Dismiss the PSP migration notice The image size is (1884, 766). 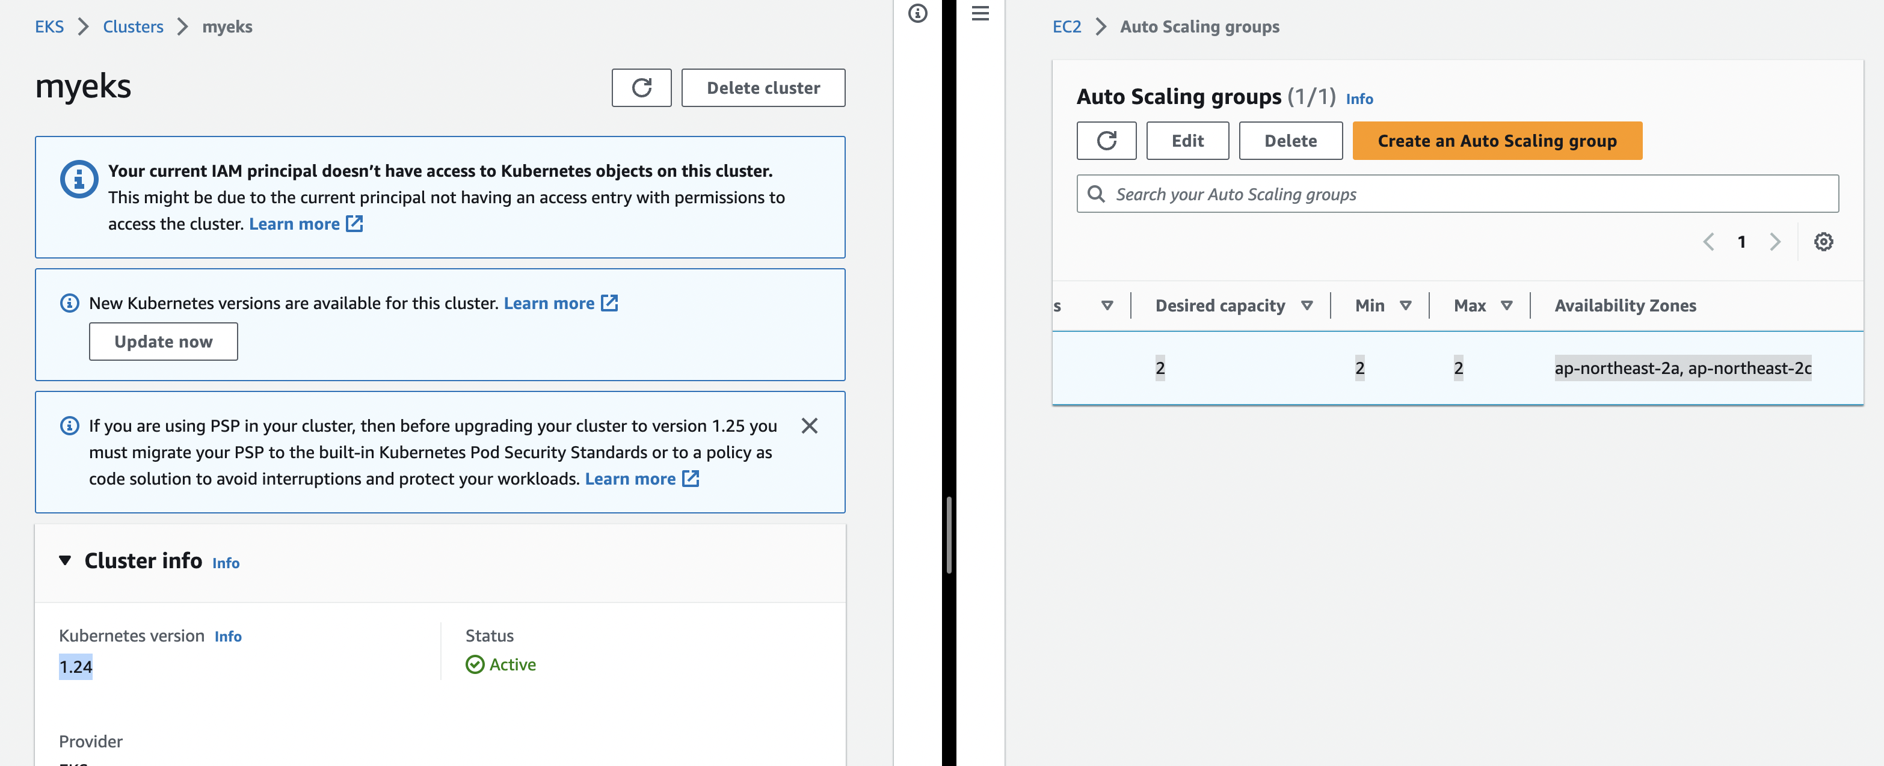point(810,426)
